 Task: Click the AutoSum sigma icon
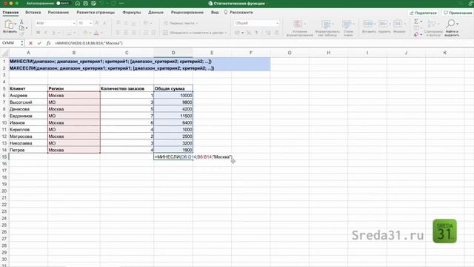tap(416, 22)
